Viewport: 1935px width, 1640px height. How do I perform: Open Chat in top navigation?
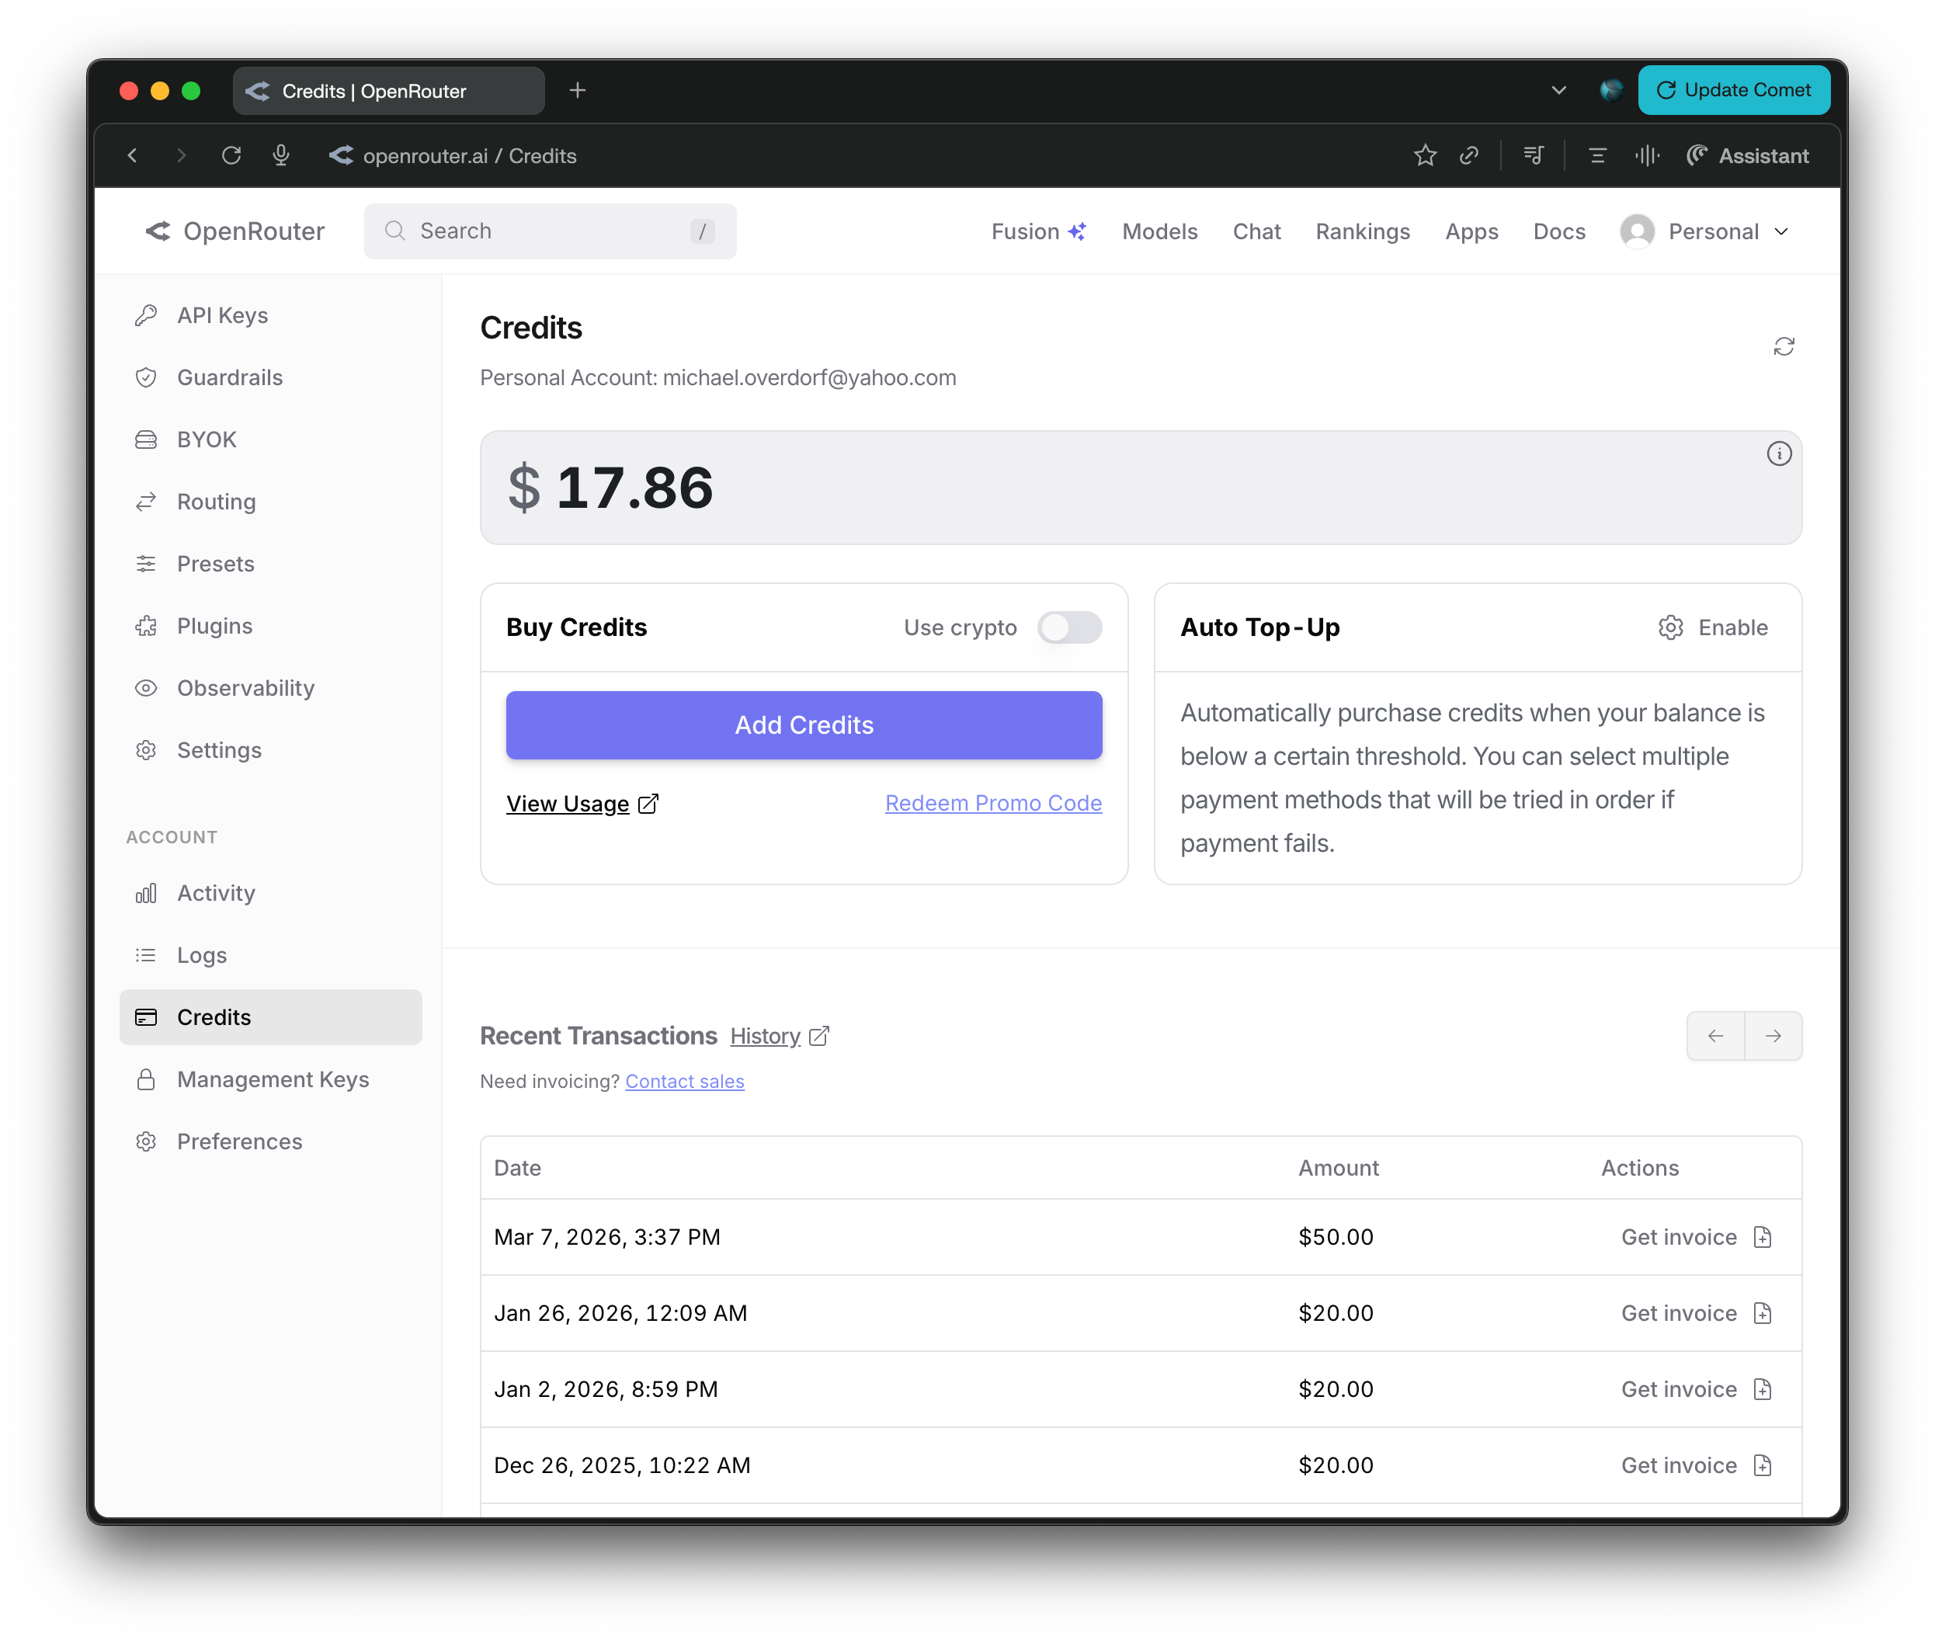pos(1256,231)
